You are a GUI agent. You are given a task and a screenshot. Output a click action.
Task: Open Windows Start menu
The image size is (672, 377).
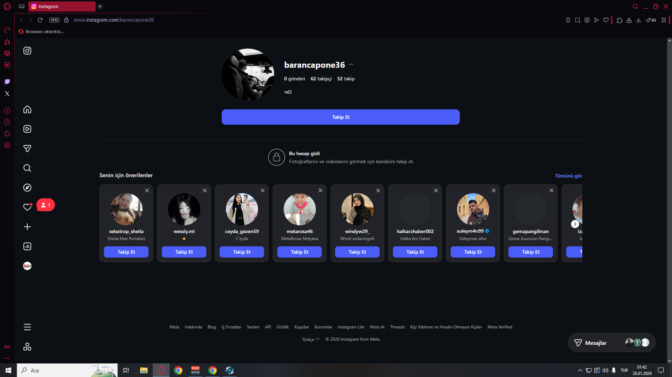coord(8,370)
